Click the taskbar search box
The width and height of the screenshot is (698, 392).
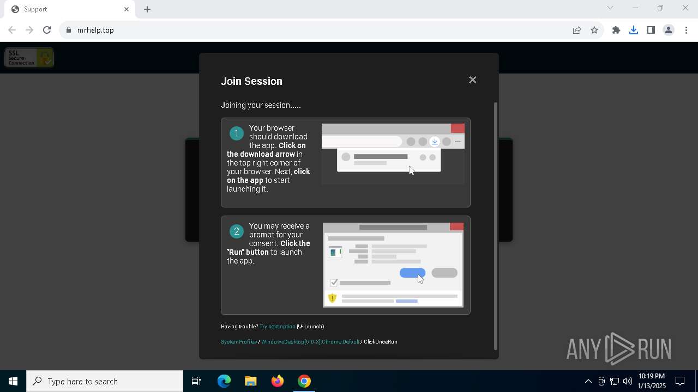[105, 381]
